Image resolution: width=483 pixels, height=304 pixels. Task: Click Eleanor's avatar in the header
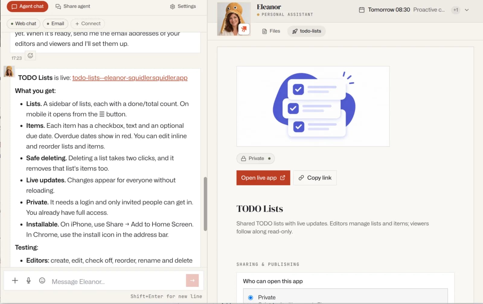pyautogui.click(x=234, y=19)
